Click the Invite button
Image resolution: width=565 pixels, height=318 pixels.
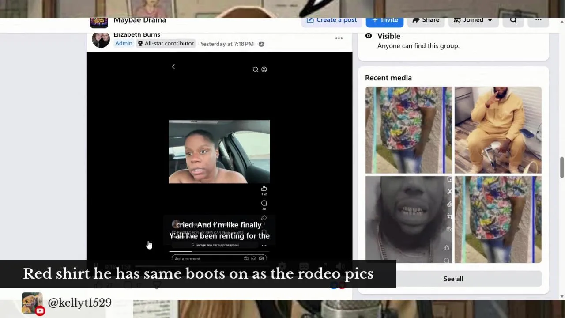(384, 21)
